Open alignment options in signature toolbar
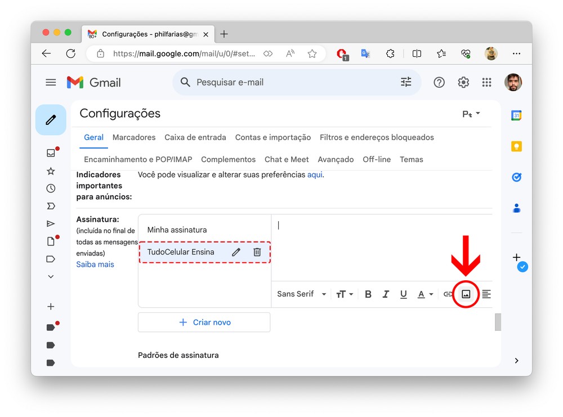 [486, 294]
